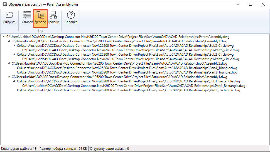Screen dimensions: 270x152
Task: Select the Part2_Rectangle.dwg row
Action: (x=128, y=90)
